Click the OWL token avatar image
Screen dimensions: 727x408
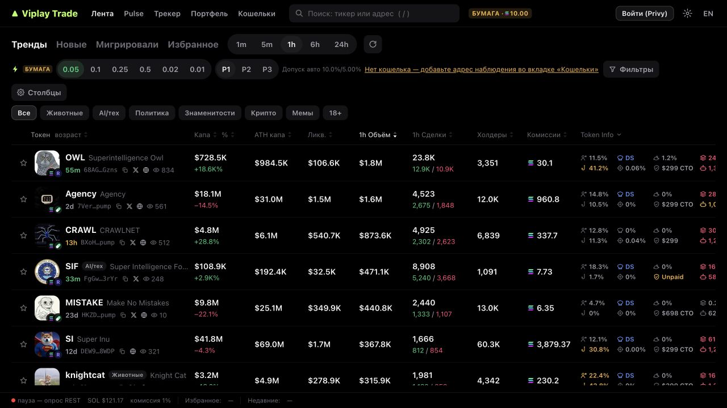coord(47,163)
